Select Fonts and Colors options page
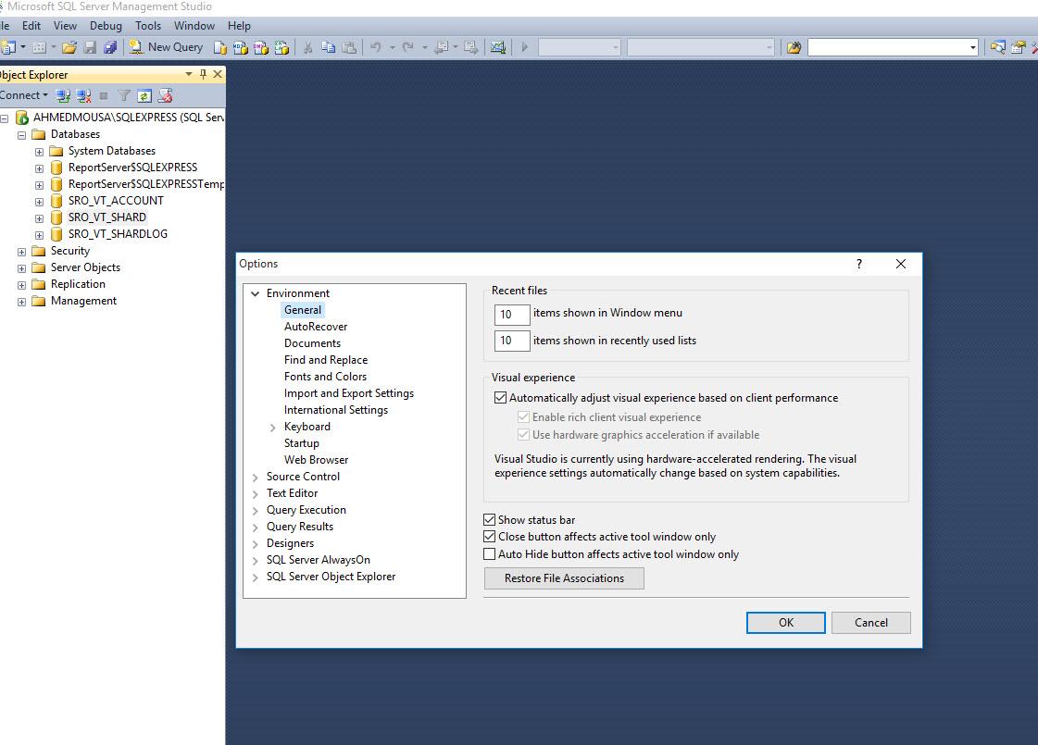This screenshot has height=745, width=1038. pos(325,377)
